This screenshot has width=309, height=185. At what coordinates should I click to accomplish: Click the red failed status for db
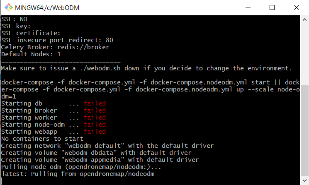tap(95, 103)
